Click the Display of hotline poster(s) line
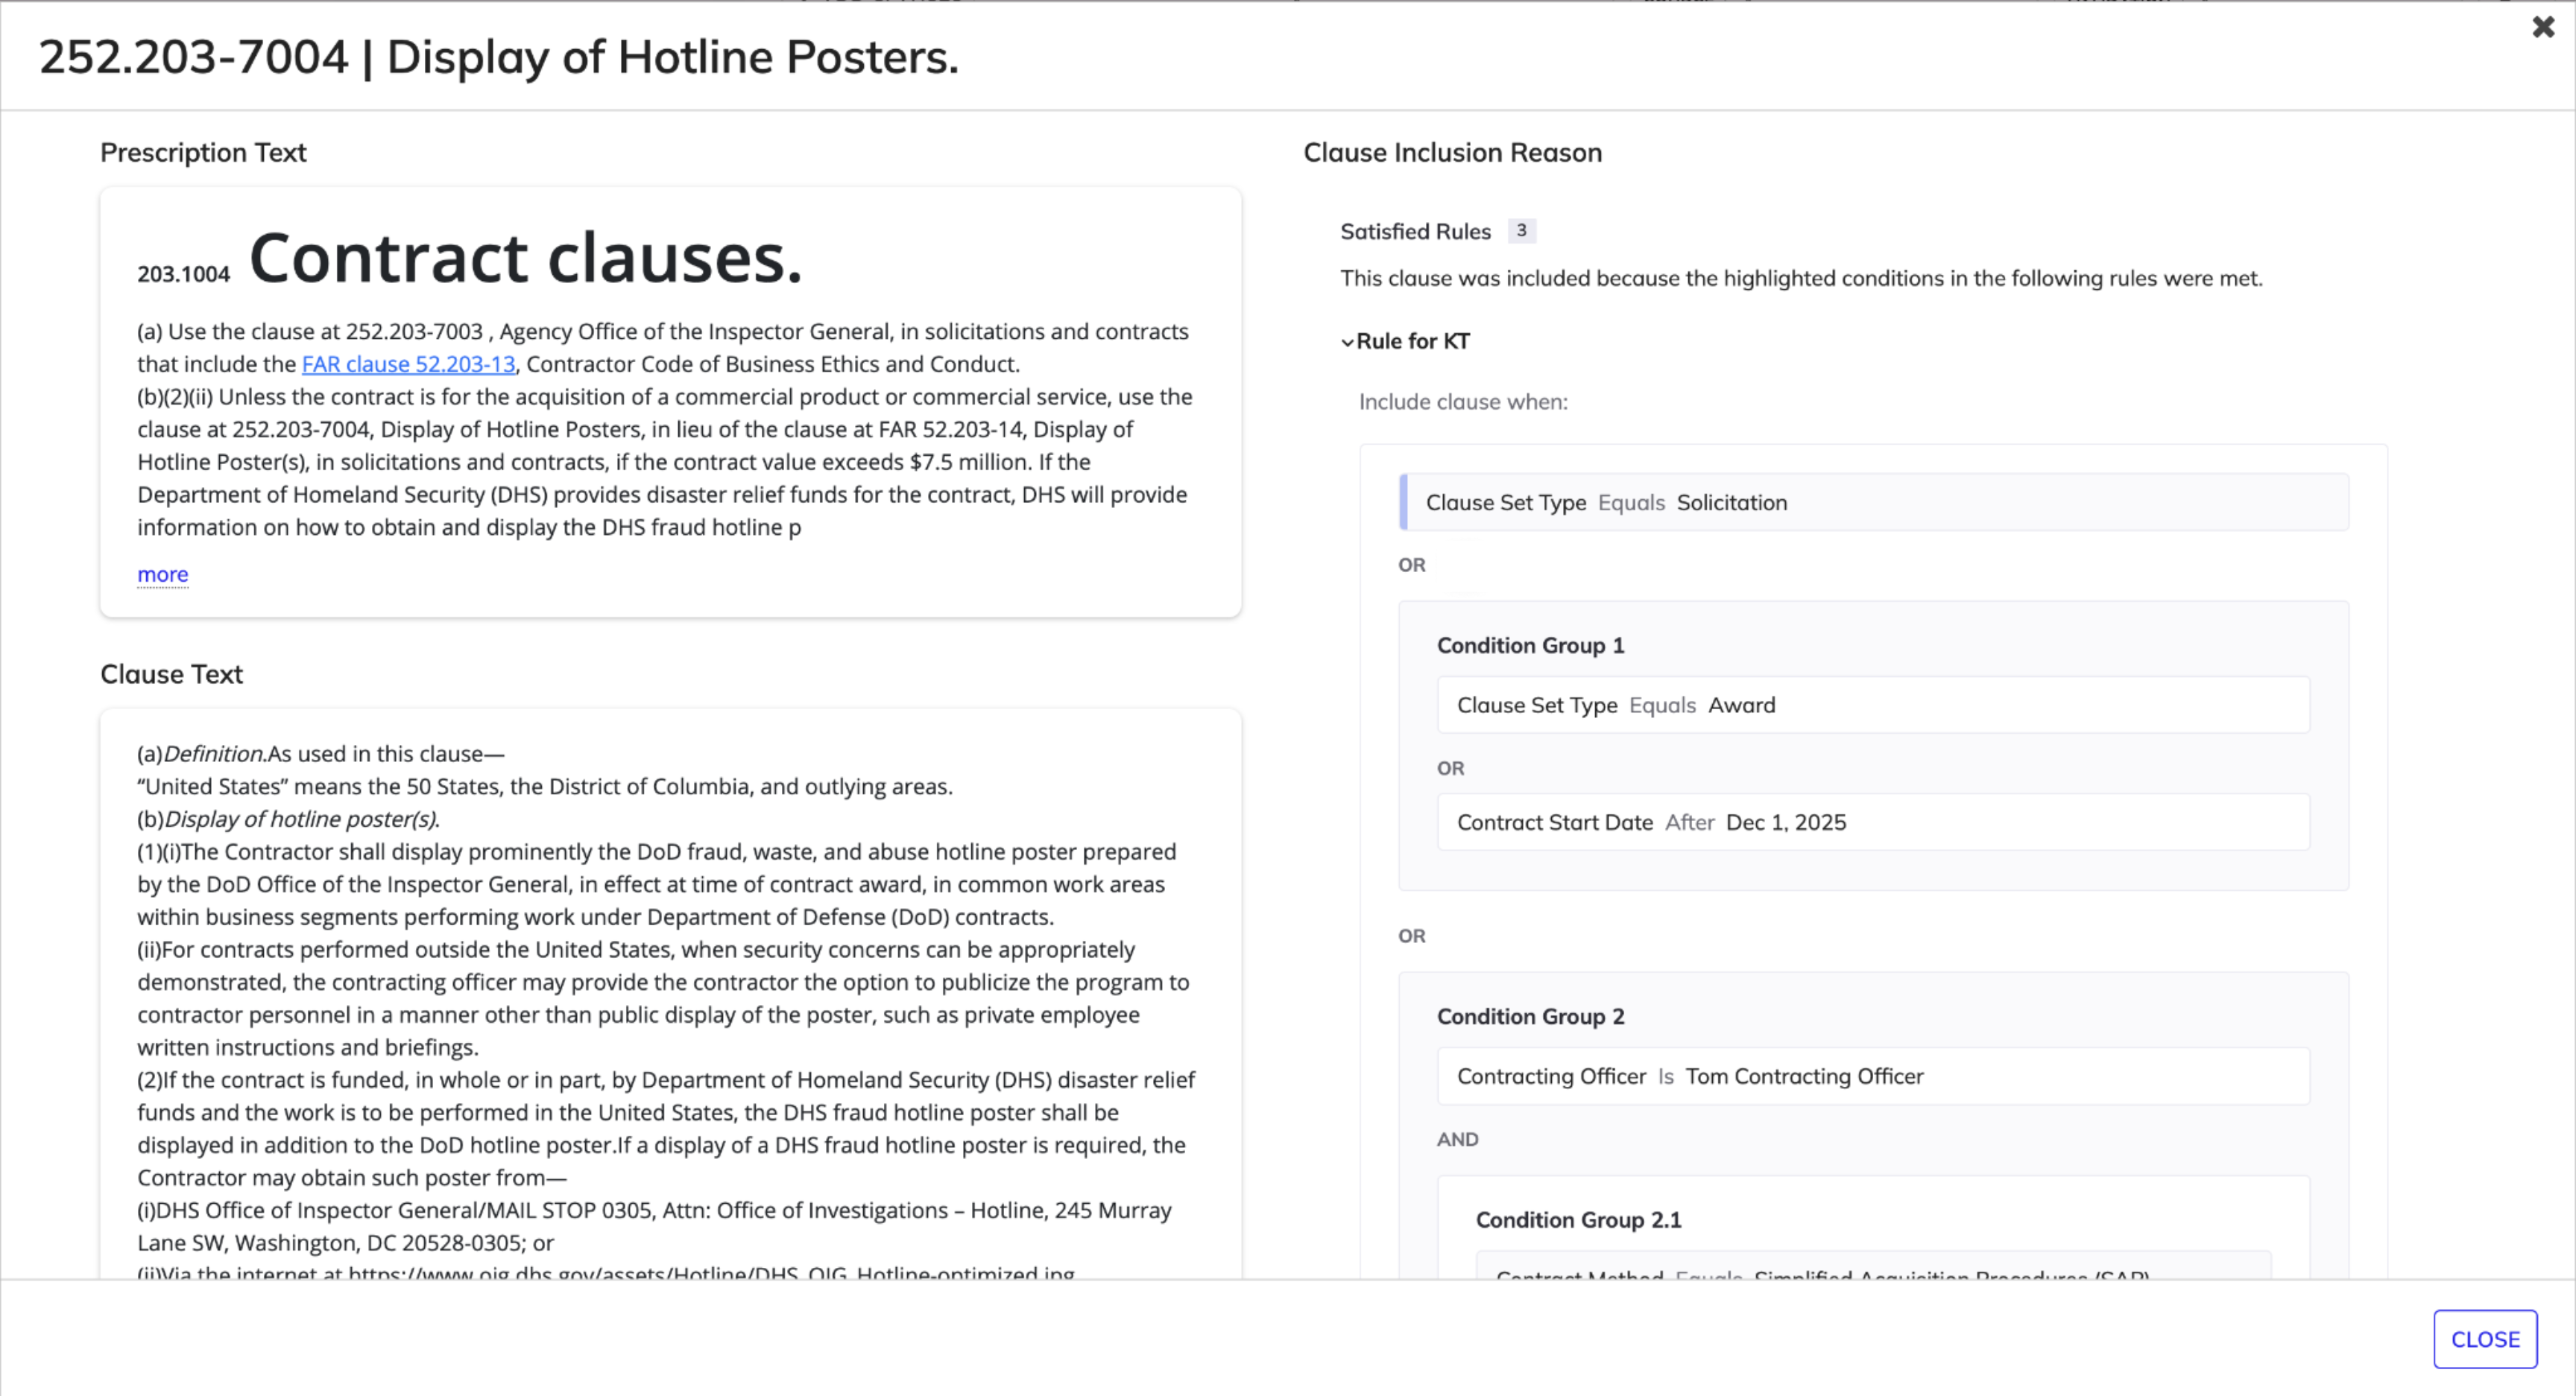 pyautogui.click(x=288, y=819)
